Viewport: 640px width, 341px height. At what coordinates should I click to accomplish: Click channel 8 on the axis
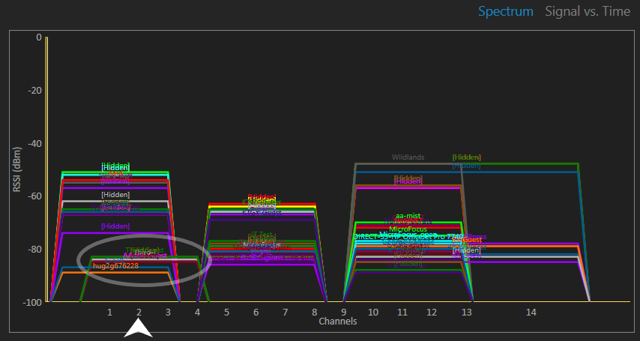click(315, 313)
